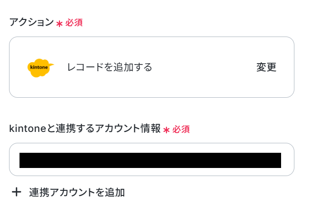Select the レコードを追加する action text

(109, 67)
